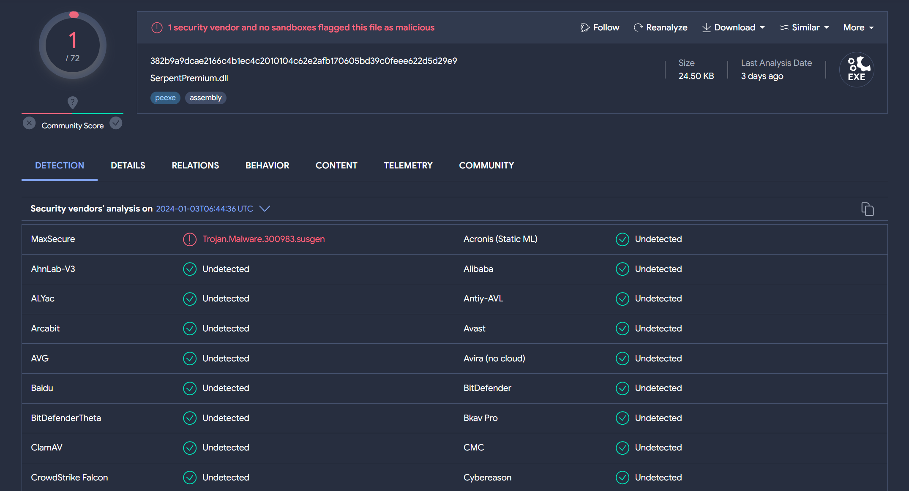Viewport: 909px width, 491px height.
Task: Vote harmless with the check community button
Action: tap(116, 123)
